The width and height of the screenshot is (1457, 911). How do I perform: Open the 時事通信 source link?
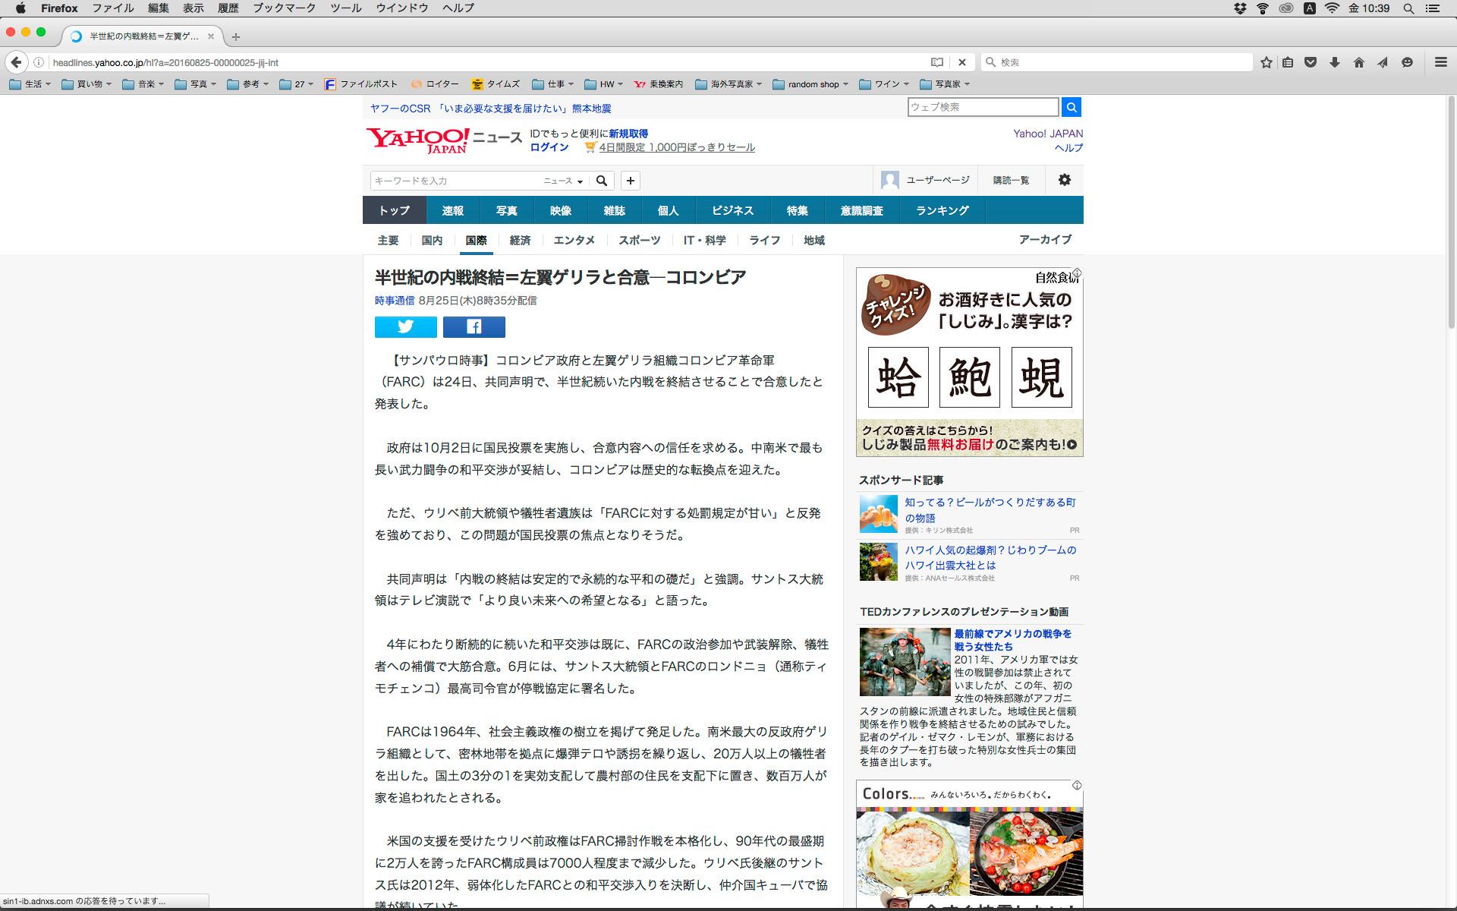tap(394, 301)
